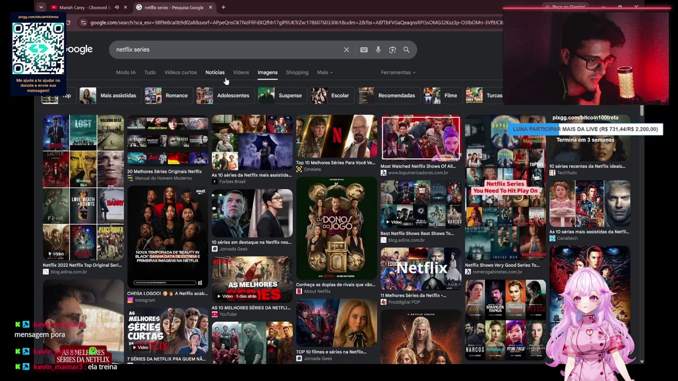Select the Imagens tab

coord(267,72)
